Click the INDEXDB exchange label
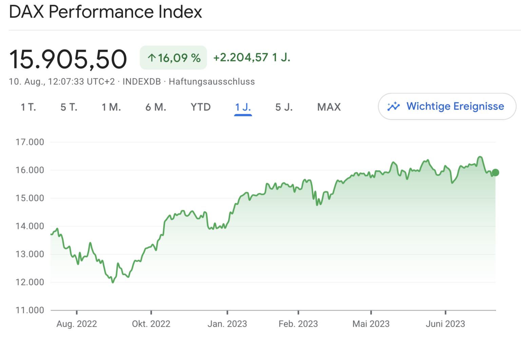The width and height of the screenshot is (521, 337). [x=142, y=82]
